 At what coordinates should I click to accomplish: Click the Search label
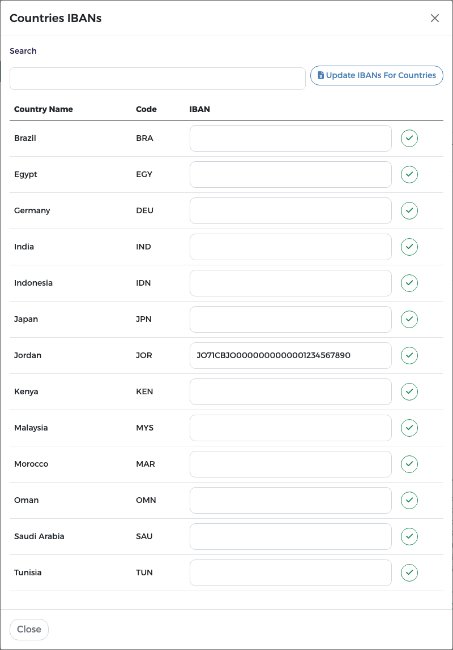[23, 51]
